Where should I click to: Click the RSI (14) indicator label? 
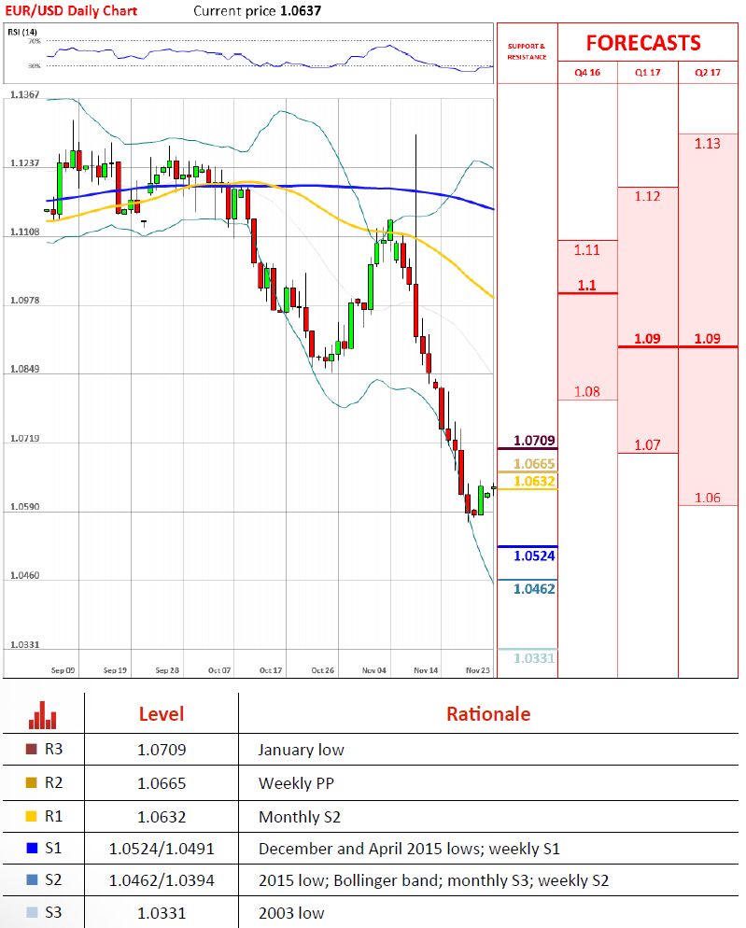click(21, 32)
